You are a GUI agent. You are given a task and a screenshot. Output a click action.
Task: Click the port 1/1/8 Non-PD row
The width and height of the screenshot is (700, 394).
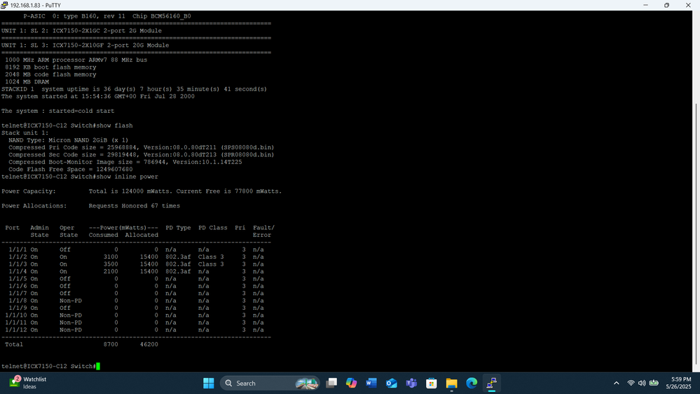136,301
